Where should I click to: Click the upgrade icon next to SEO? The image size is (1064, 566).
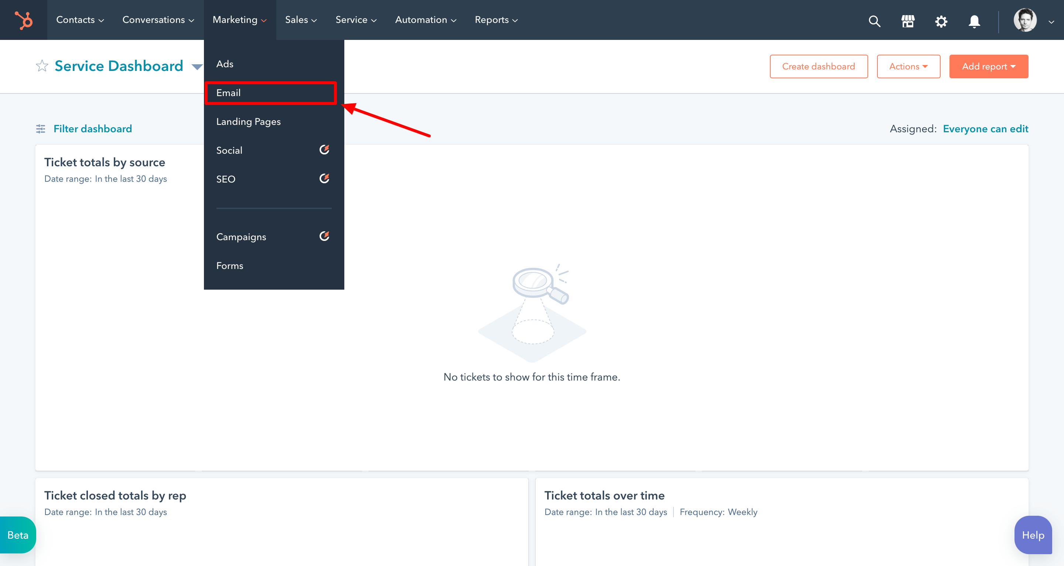pyautogui.click(x=324, y=178)
